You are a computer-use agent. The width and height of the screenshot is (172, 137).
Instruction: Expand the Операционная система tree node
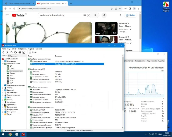pyautogui.click(x=3, y=85)
